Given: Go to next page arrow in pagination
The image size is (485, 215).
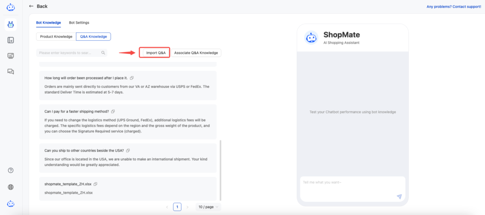Looking at the screenshot, I should (x=187, y=207).
